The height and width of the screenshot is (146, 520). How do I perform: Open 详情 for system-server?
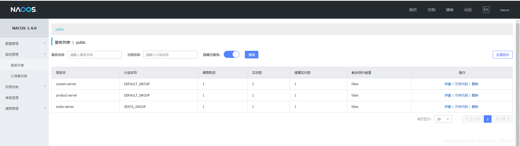coord(448,84)
